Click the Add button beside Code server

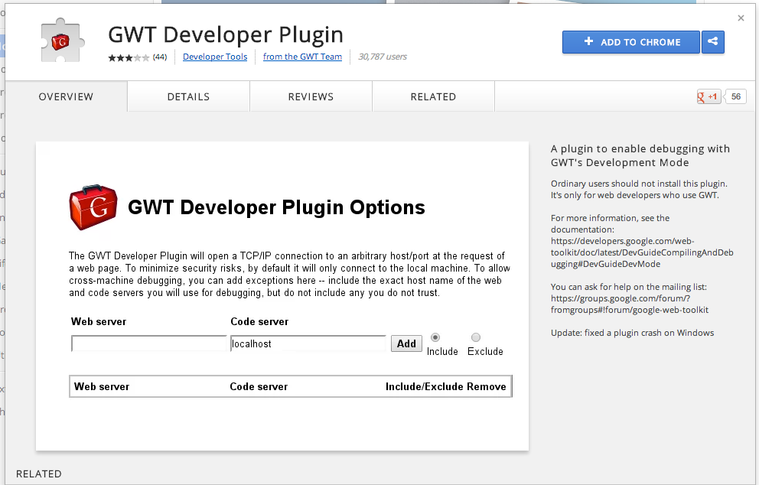(x=406, y=343)
